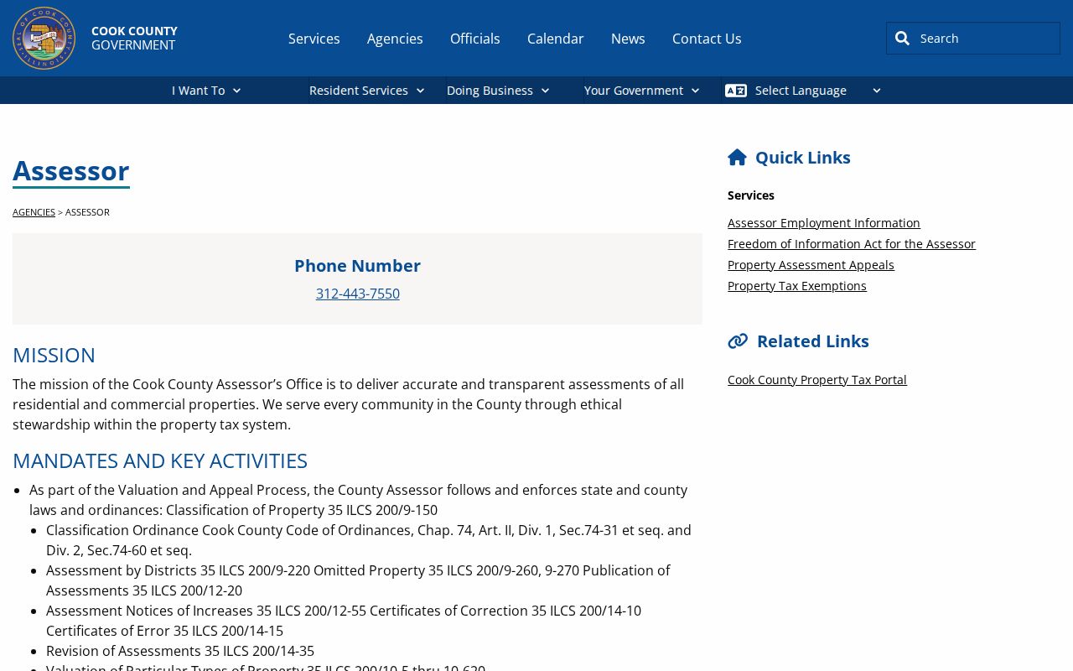Expand the Your Government dropdown
Image resolution: width=1073 pixels, height=671 pixels.
[x=642, y=91]
